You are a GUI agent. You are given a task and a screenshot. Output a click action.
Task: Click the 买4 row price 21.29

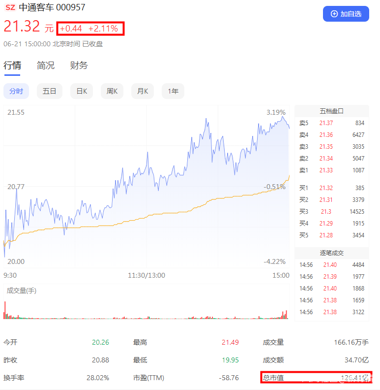326,224
